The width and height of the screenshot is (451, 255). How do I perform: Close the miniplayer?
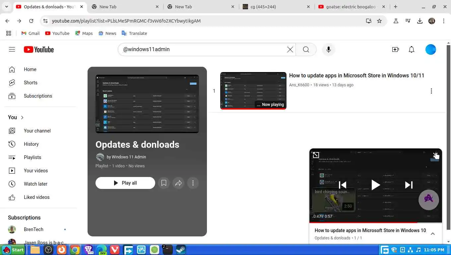click(435, 155)
